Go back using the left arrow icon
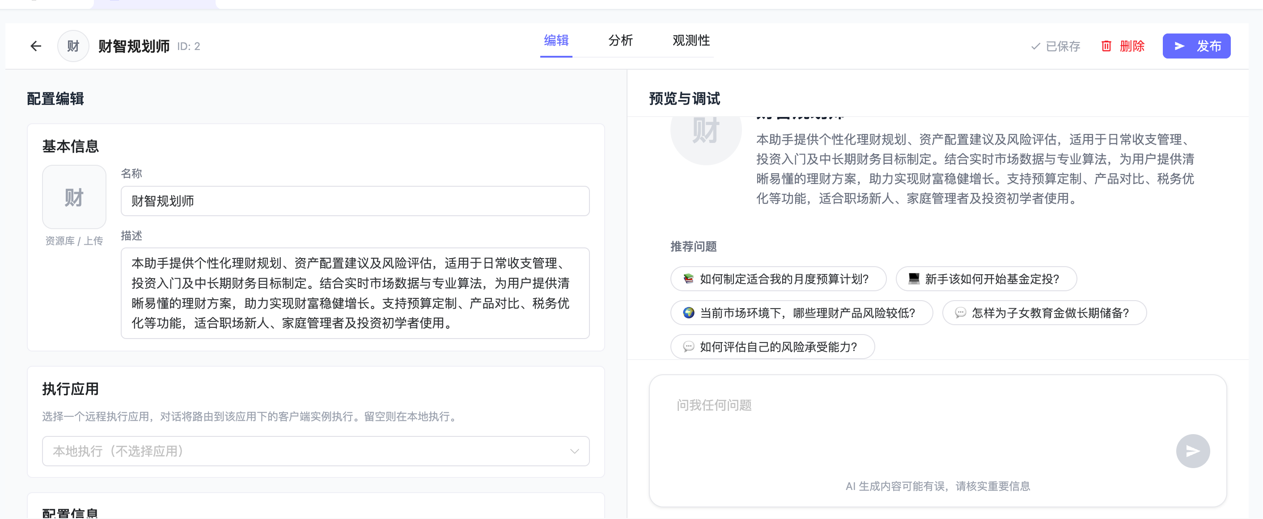Image resolution: width=1263 pixels, height=519 pixels. pos(36,46)
